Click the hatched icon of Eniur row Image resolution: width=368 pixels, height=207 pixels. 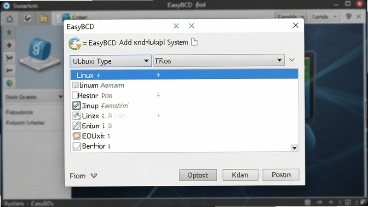tap(76, 126)
